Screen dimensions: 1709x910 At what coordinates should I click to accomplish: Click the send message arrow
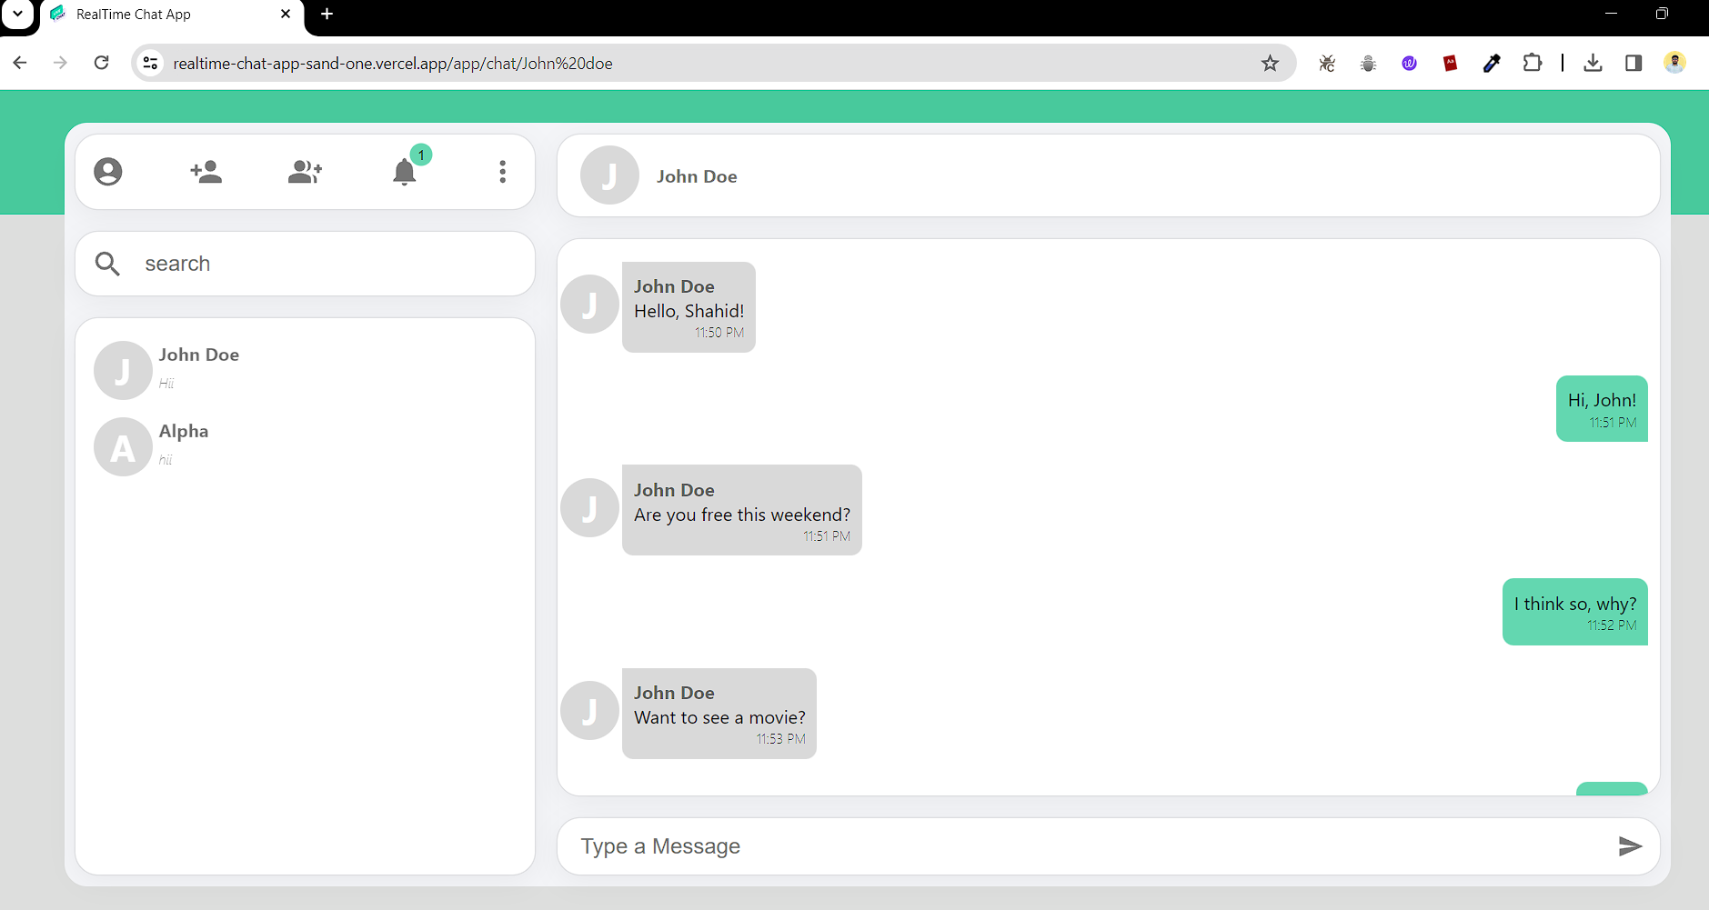(1630, 846)
